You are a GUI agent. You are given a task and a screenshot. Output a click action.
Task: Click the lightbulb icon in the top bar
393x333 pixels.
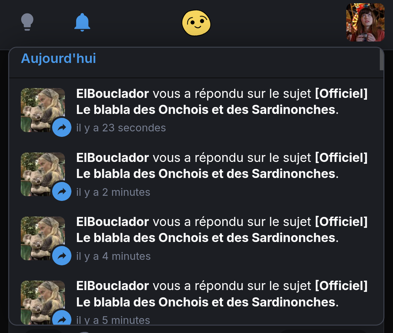[x=27, y=22]
